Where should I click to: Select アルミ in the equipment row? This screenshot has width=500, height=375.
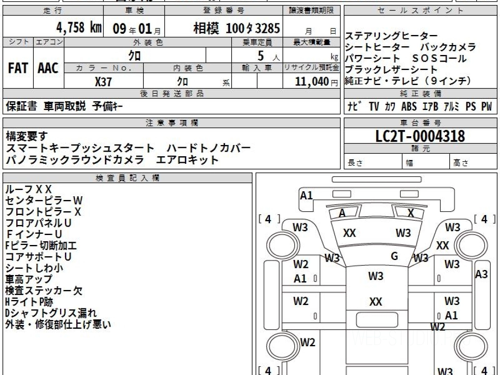(451, 107)
